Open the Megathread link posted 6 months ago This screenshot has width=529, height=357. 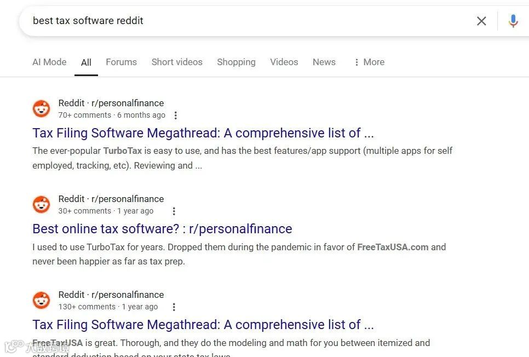point(203,133)
